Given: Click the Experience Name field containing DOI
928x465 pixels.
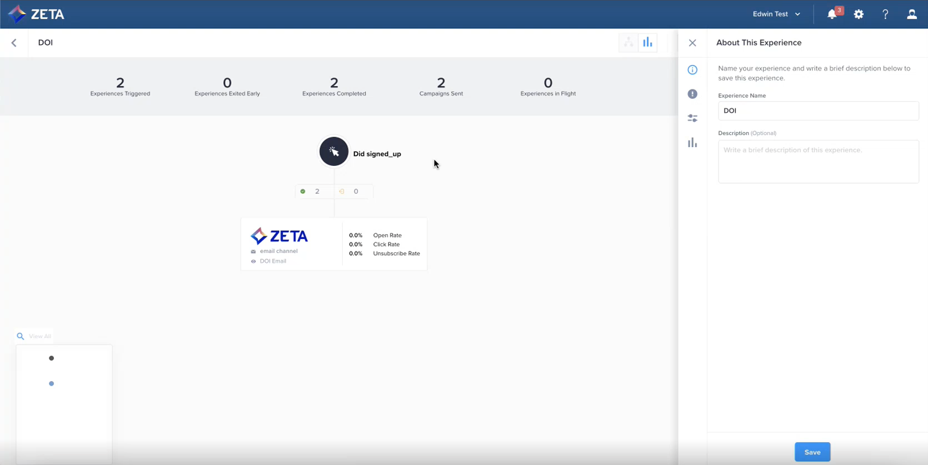Looking at the screenshot, I should (818, 110).
